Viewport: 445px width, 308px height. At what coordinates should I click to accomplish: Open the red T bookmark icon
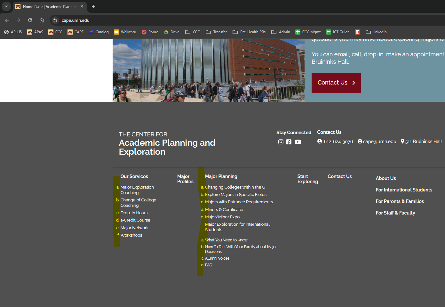(x=357, y=32)
